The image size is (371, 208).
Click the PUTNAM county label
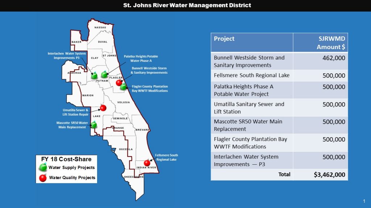pos(102,81)
